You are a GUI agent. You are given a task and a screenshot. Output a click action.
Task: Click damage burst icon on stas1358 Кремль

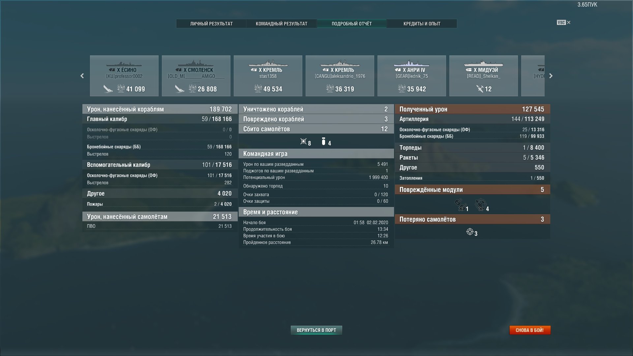[x=258, y=88]
